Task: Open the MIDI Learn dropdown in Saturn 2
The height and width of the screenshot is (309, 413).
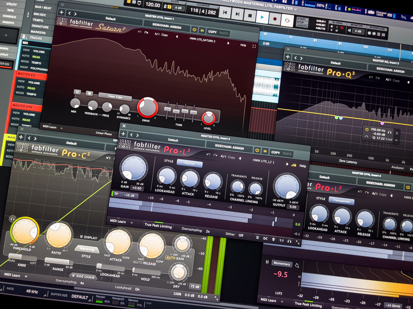Action: pos(52,127)
